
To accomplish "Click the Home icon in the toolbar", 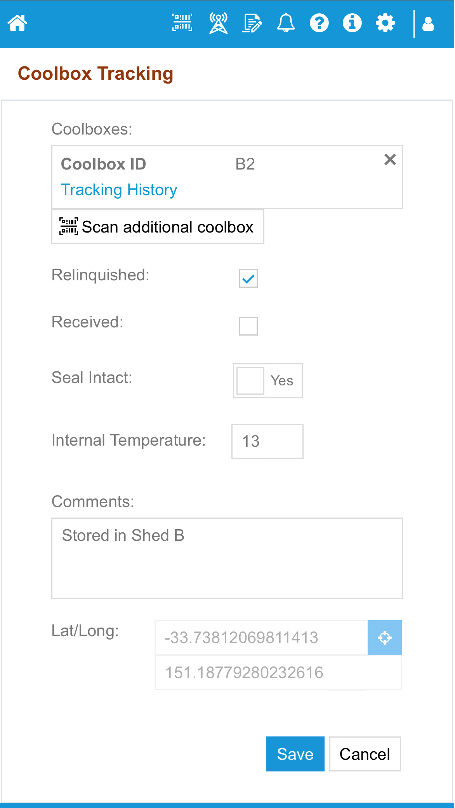I will coord(17,23).
